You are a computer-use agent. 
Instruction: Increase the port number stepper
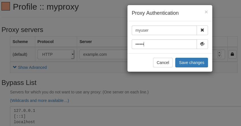point(219,53)
